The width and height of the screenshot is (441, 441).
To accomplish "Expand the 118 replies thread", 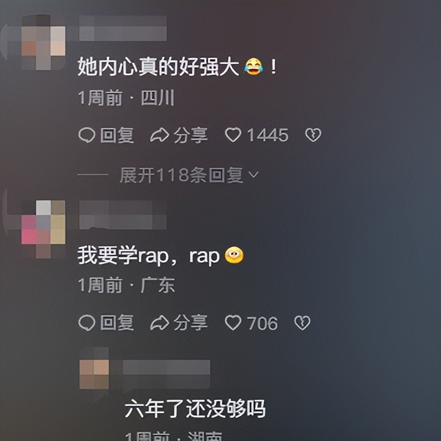I will [181, 175].
